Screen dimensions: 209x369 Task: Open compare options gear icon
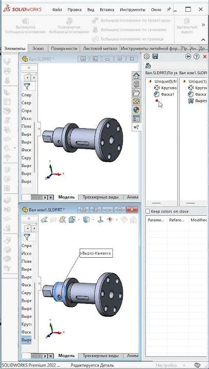147,56
